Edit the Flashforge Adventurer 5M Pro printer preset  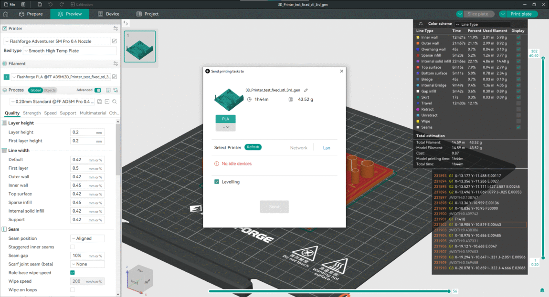(x=115, y=41)
